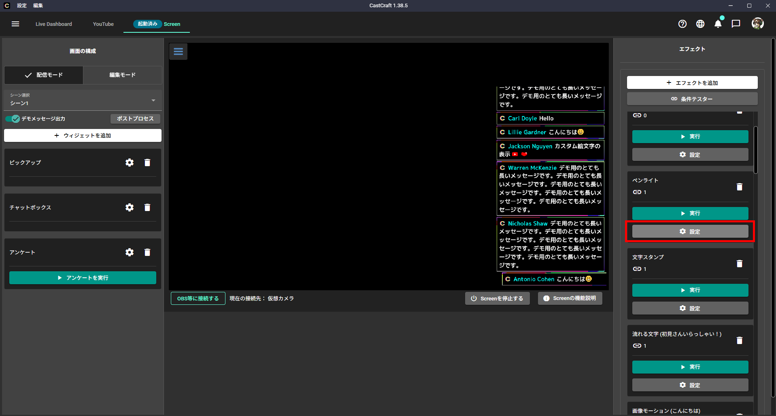Image resolution: width=776 pixels, height=416 pixels.
Task: Click Carl Doyle Hello chat message
Action: [550, 118]
